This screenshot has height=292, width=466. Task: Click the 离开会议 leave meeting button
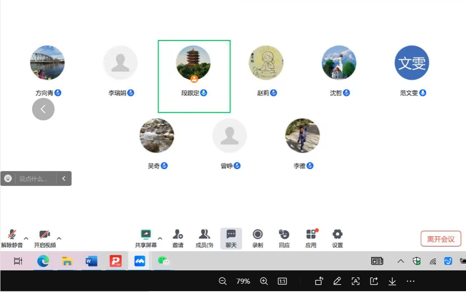click(441, 239)
